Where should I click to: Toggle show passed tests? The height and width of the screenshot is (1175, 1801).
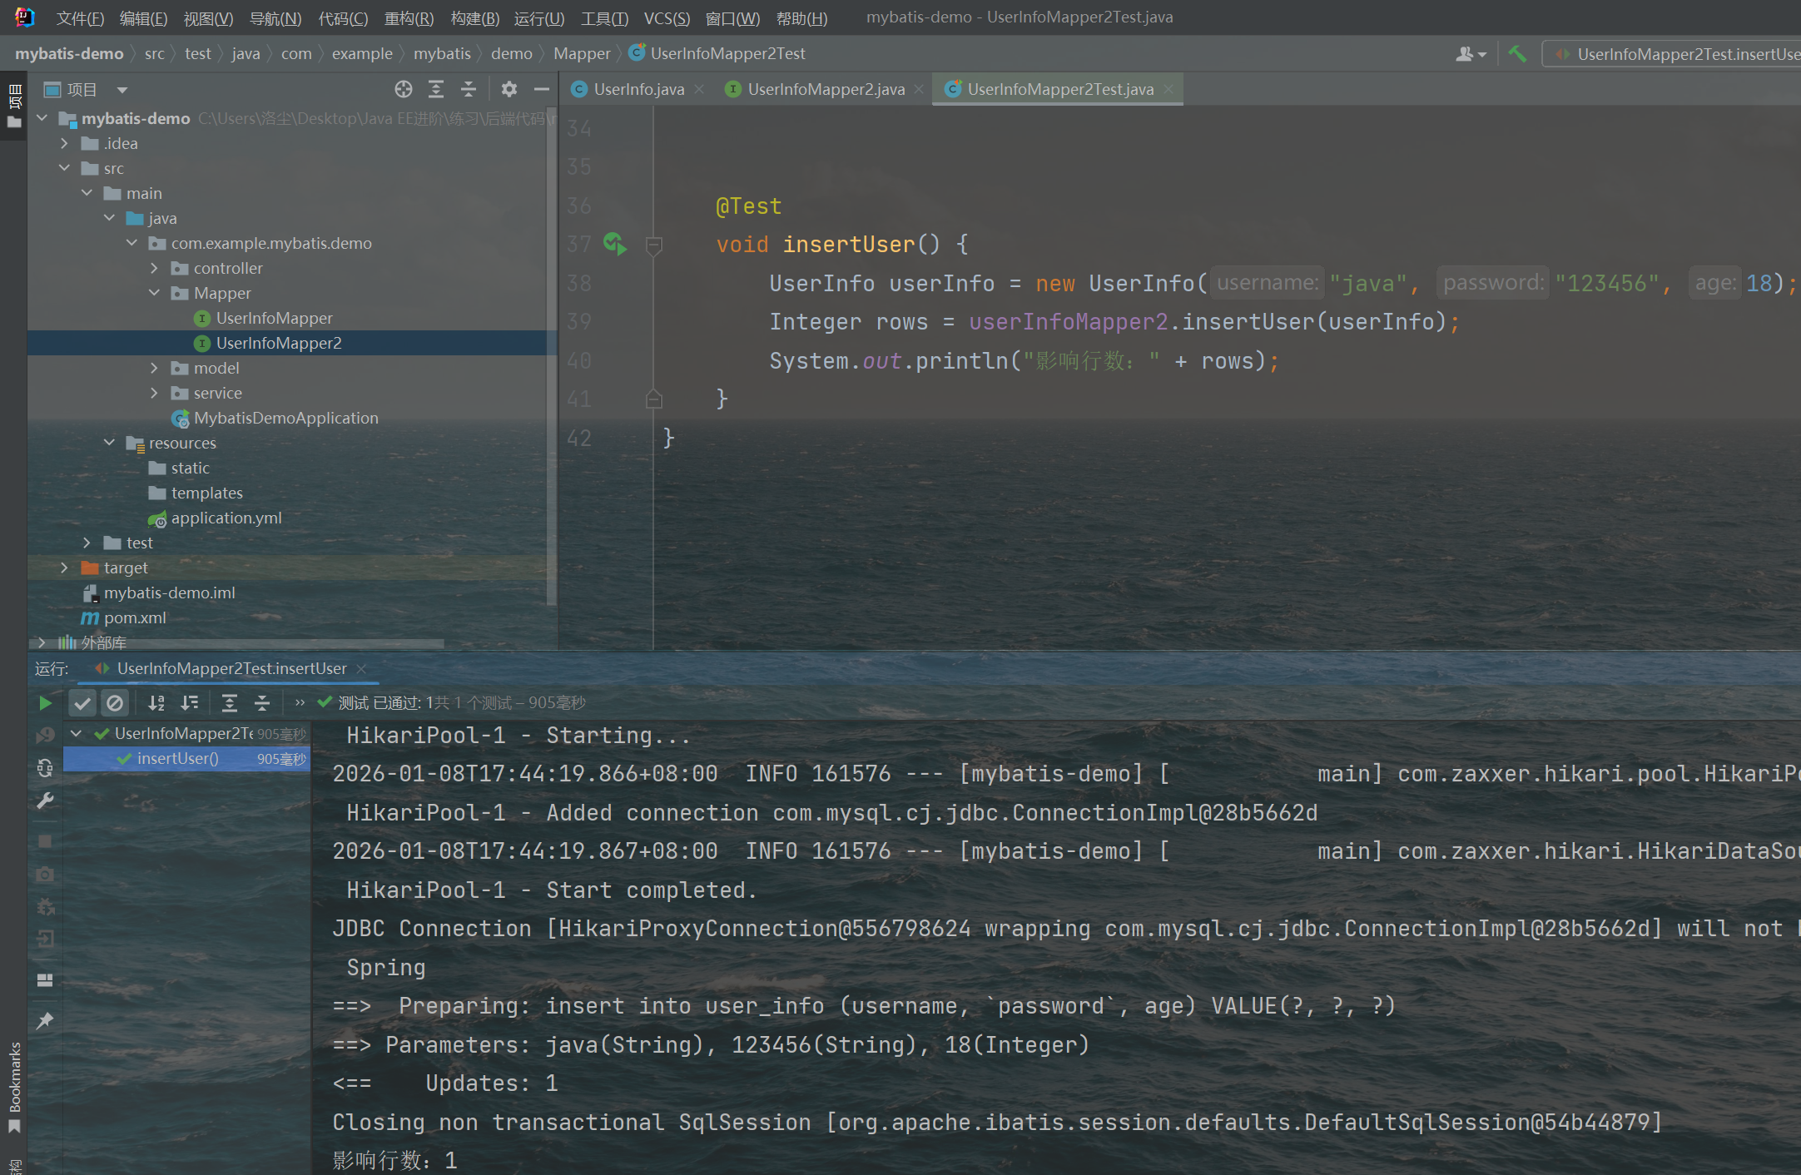pyautogui.click(x=82, y=703)
